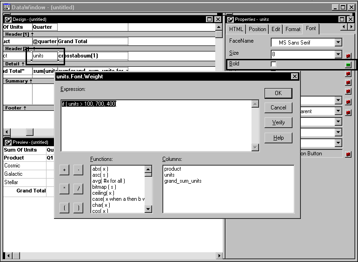Click Cancel in the expression dialog
Screen dimensions: 358x262
click(278, 108)
